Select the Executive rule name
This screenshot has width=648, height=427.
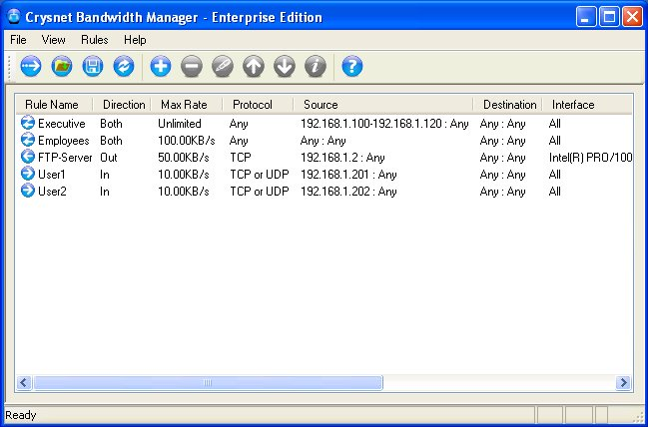(x=62, y=124)
